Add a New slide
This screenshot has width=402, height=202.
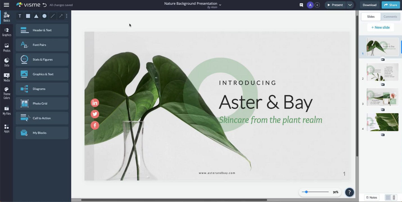pyautogui.click(x=380, y=27)
